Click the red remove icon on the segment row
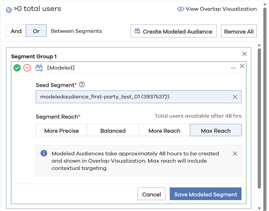Screen dimensions: 269x211 [x=27, y=68]
